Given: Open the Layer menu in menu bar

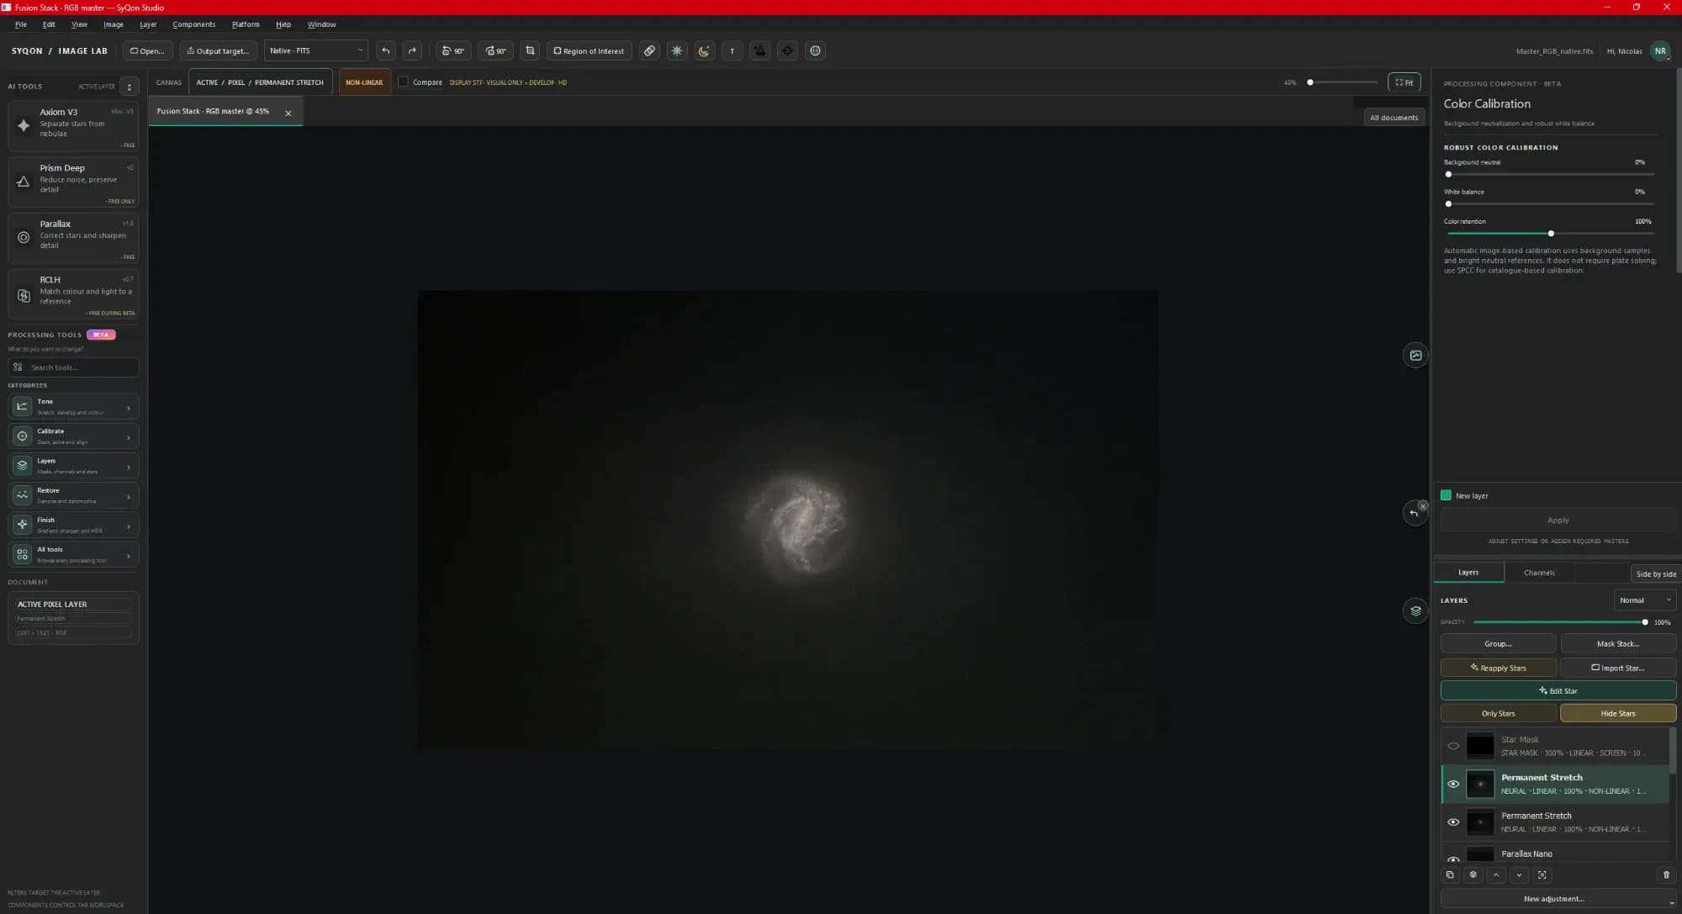Looking at the screenshot, I should 148,24.
